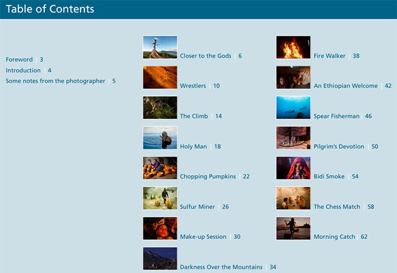Open Darkness Over the Mountains link
Viewport: 397px width, 273px height.
221,267
